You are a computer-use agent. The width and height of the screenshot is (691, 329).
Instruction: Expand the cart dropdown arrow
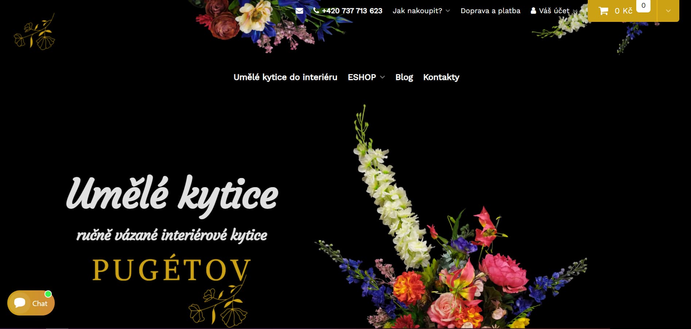point(668,11)
